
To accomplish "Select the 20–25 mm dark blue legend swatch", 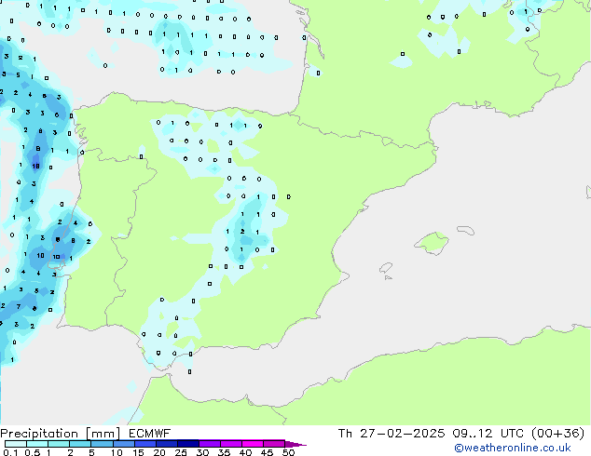I will coord(167,444).
